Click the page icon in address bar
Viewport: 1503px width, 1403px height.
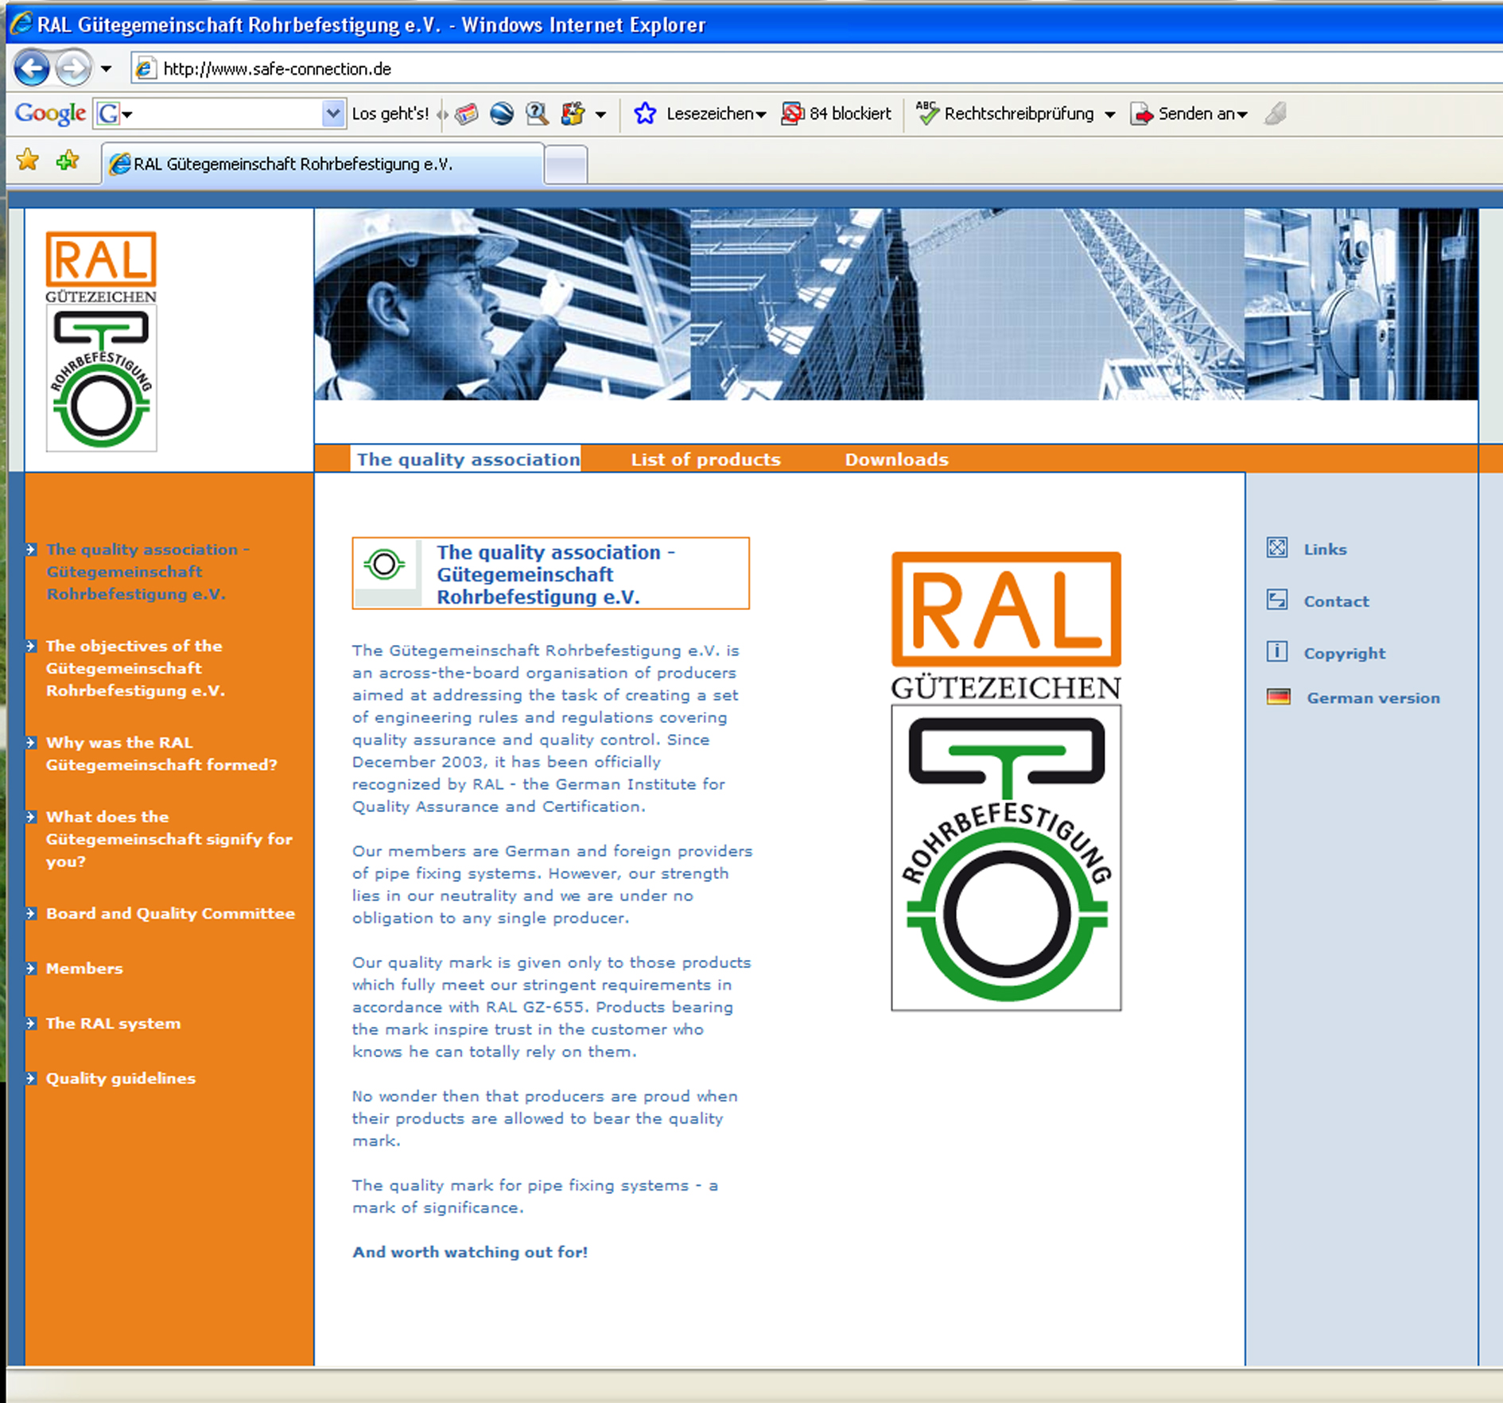(x=145, y=68)
